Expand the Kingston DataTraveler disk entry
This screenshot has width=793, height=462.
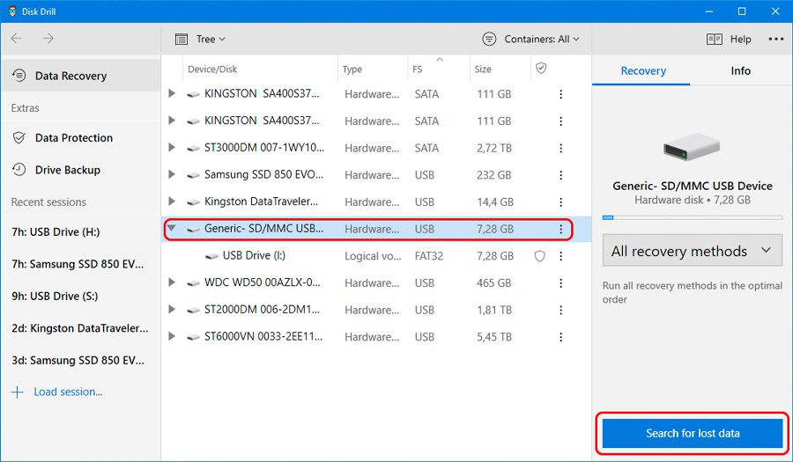coord(172,202)
